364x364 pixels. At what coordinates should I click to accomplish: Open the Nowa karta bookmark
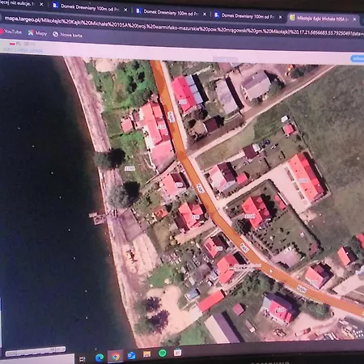67,35
